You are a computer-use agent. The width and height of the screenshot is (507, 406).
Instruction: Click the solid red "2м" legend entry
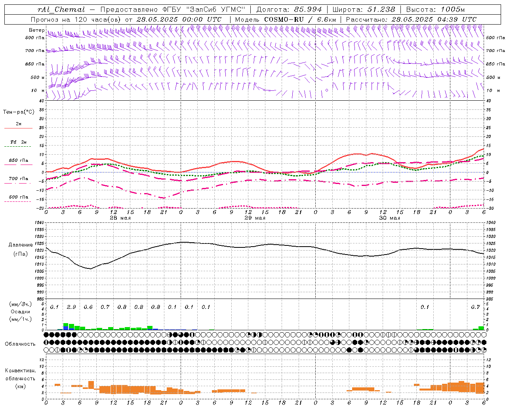pos(19,126)
